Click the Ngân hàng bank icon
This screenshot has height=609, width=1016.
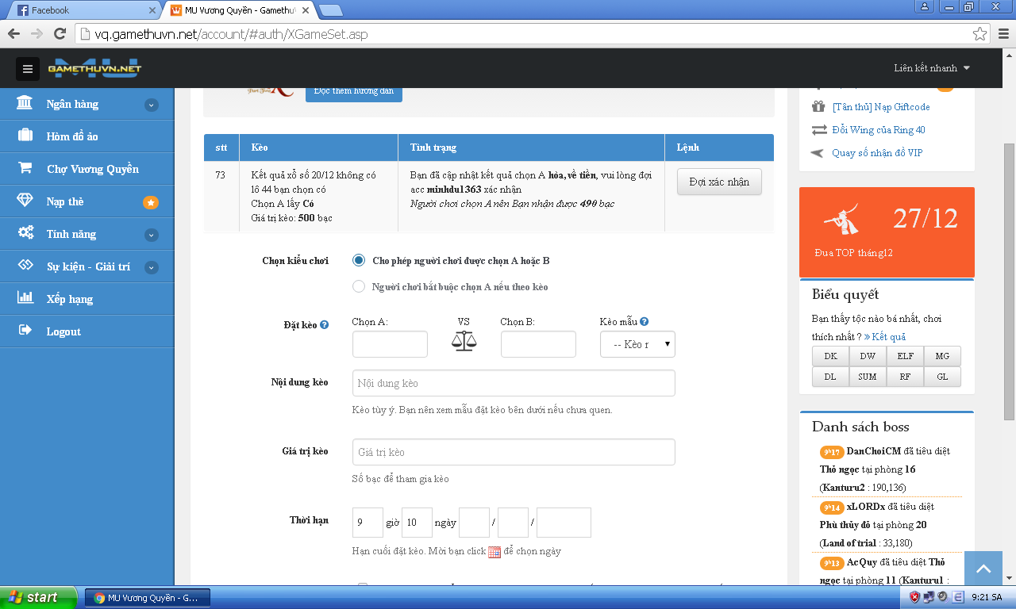pos(25,104)
